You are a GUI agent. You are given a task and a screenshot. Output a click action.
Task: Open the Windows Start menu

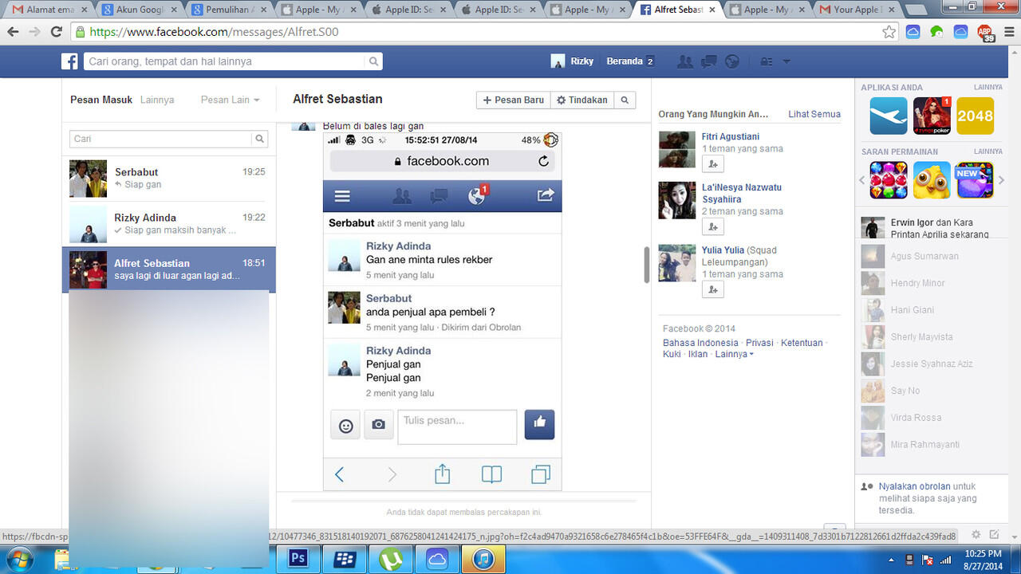pyautogui.click(x=21, y=558)
